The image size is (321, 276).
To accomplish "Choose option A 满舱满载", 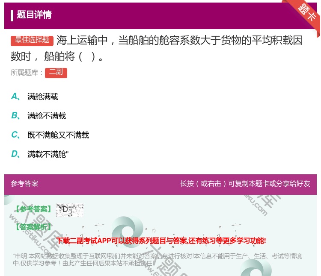I will click(x=35, y=97).
